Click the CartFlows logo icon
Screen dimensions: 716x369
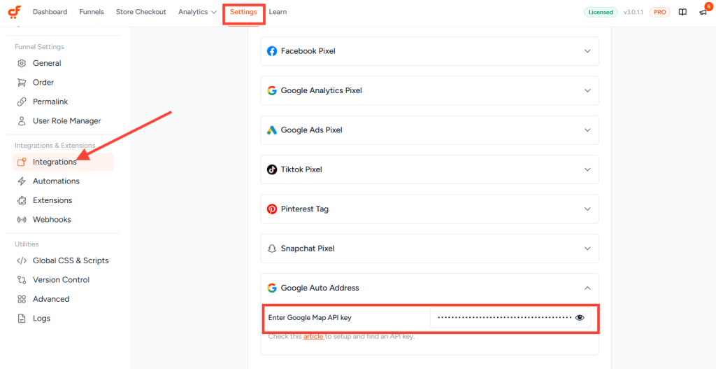click(14, 12)
